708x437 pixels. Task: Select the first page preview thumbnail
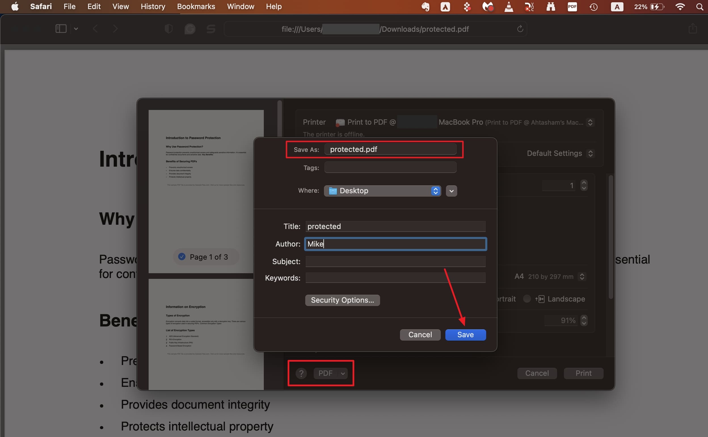click(x=206, y=191)
